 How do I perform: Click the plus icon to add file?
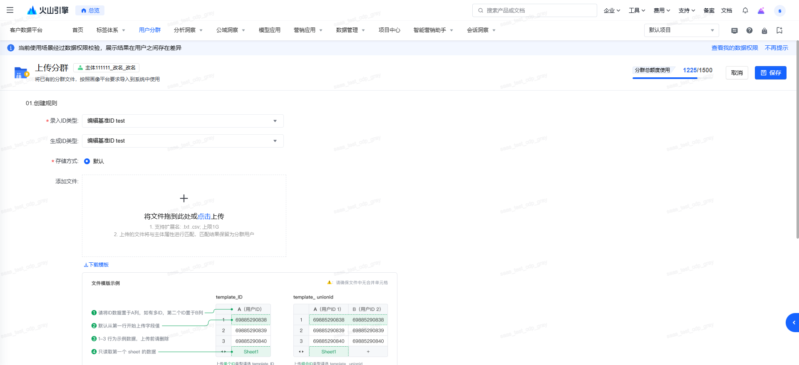pyautogui.click(x=184, y=198)
